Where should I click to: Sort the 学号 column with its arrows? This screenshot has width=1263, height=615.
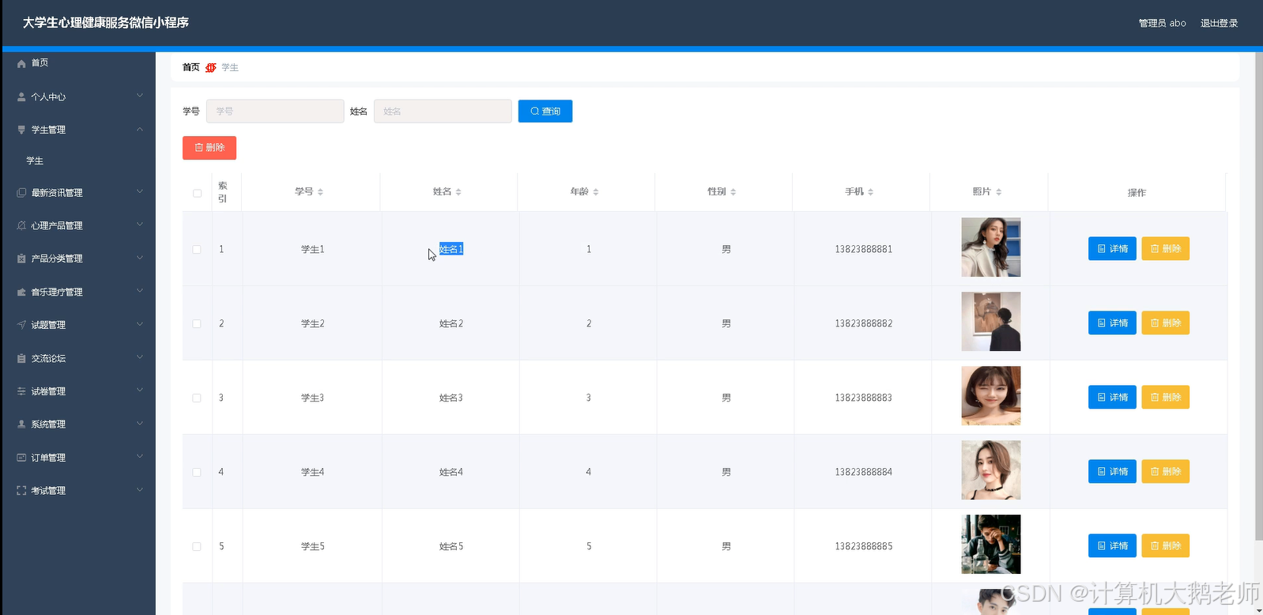(320, 192)
